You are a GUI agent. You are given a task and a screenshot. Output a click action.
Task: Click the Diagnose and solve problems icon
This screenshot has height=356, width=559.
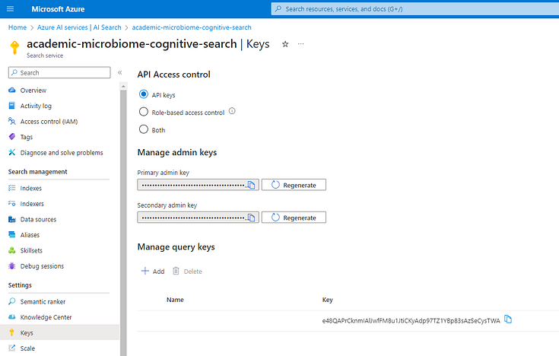click(x=11, y=152)
